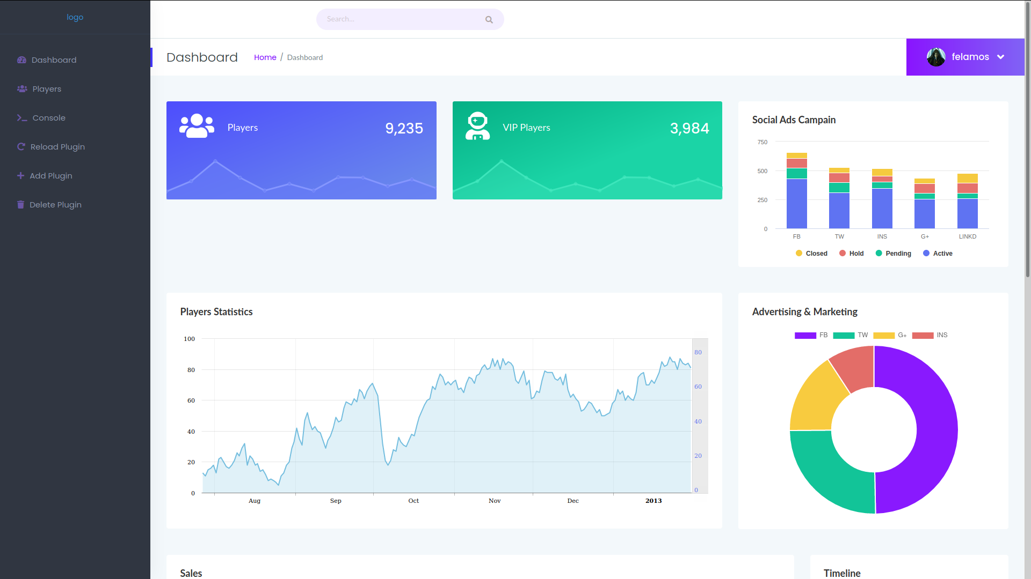
Task: Open the Console menu item
Action: [x=49, y=118]
